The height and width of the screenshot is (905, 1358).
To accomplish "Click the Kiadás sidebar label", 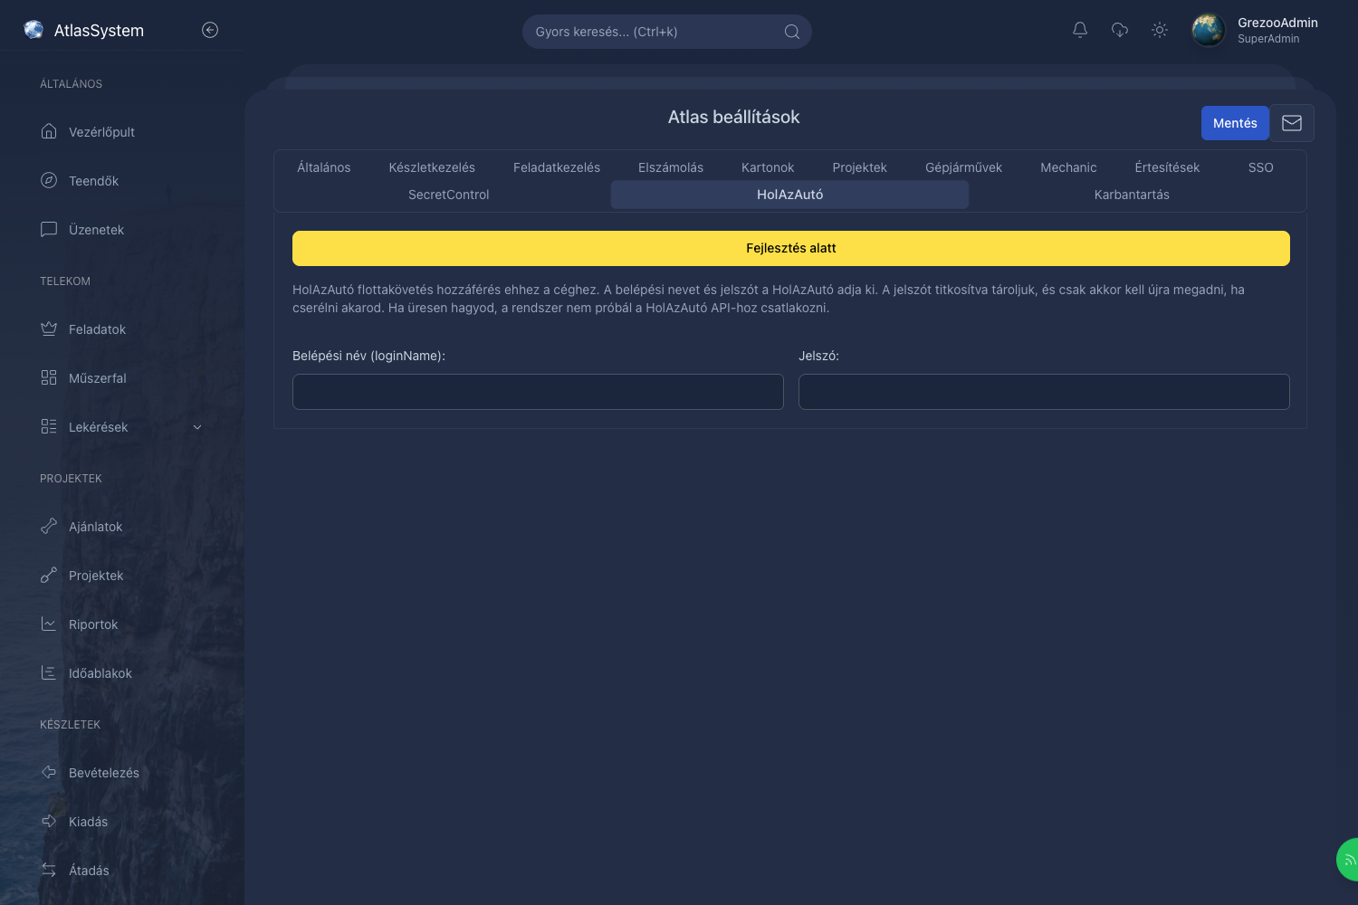I will click(88, 822).
